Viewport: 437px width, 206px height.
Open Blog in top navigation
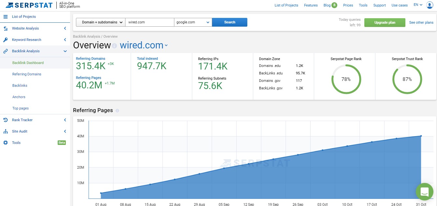[327, 5]
